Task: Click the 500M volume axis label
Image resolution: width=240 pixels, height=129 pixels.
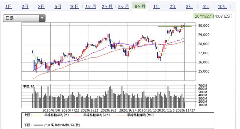Action: [203, 92]
